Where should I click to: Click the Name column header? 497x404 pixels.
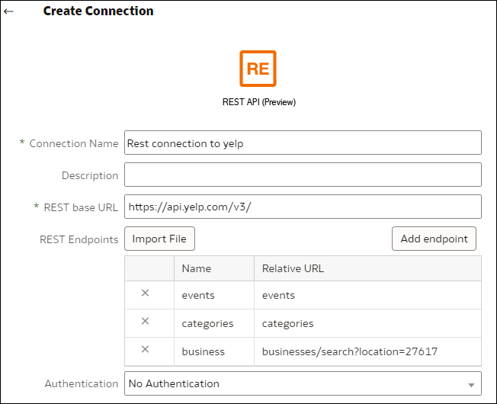[x=197, y=268]
